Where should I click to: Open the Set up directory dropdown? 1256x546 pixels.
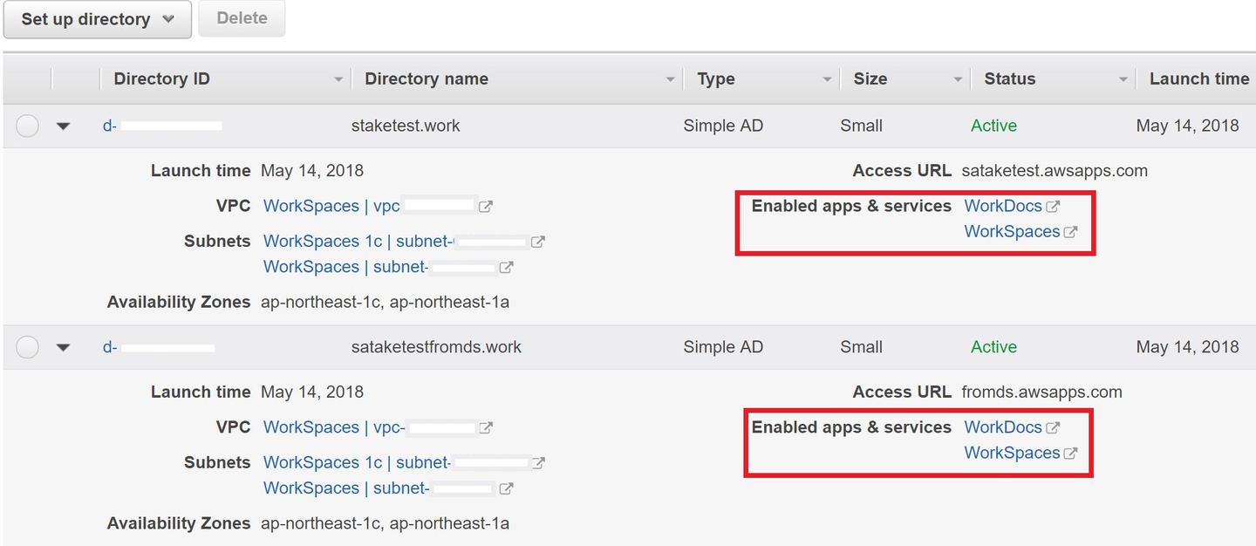(x=98, y=19)
